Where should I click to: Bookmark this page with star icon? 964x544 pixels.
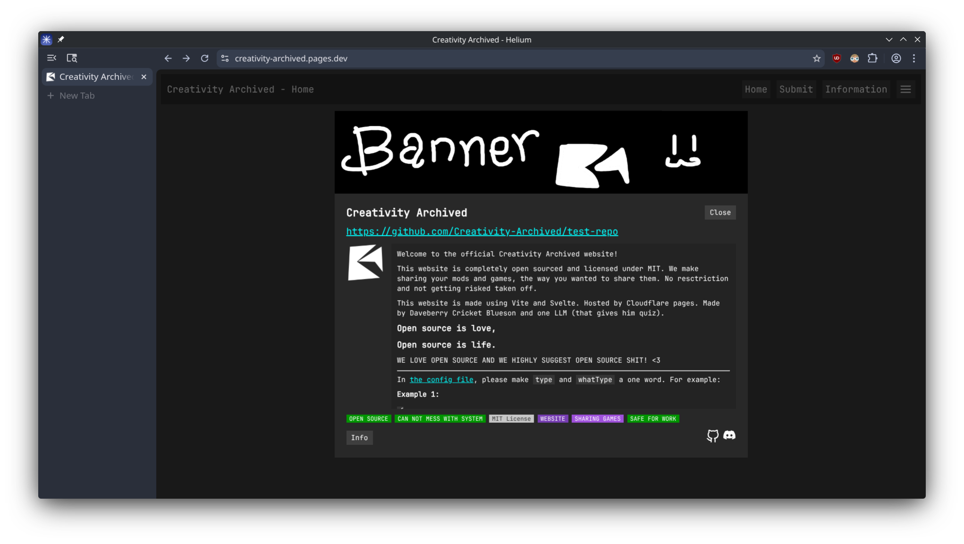click(816, 59)
